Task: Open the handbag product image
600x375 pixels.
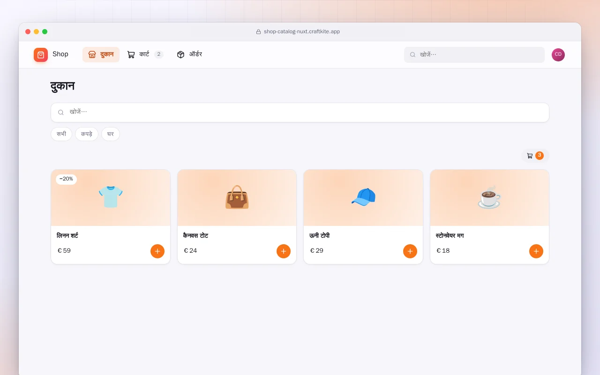Action: tap(237, 198)
